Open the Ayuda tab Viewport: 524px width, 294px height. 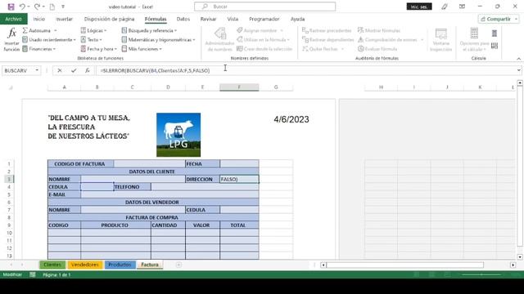pos(297,19)
